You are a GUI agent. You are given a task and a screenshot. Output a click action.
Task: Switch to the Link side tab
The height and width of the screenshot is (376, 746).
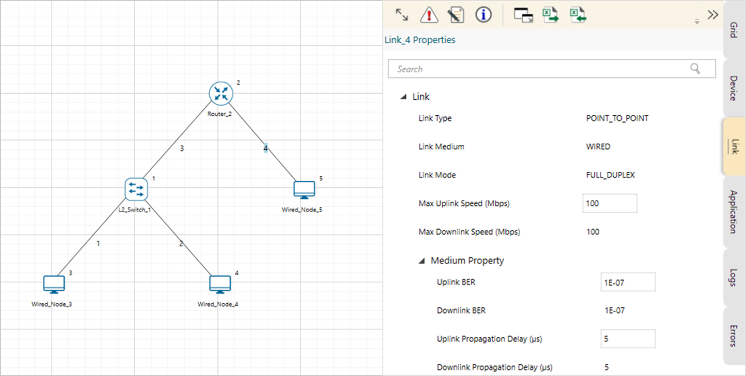[x=734, y=146]
